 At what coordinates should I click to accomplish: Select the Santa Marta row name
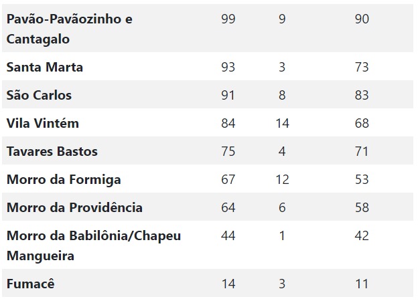pyautogui.click(x=45, y=67)
